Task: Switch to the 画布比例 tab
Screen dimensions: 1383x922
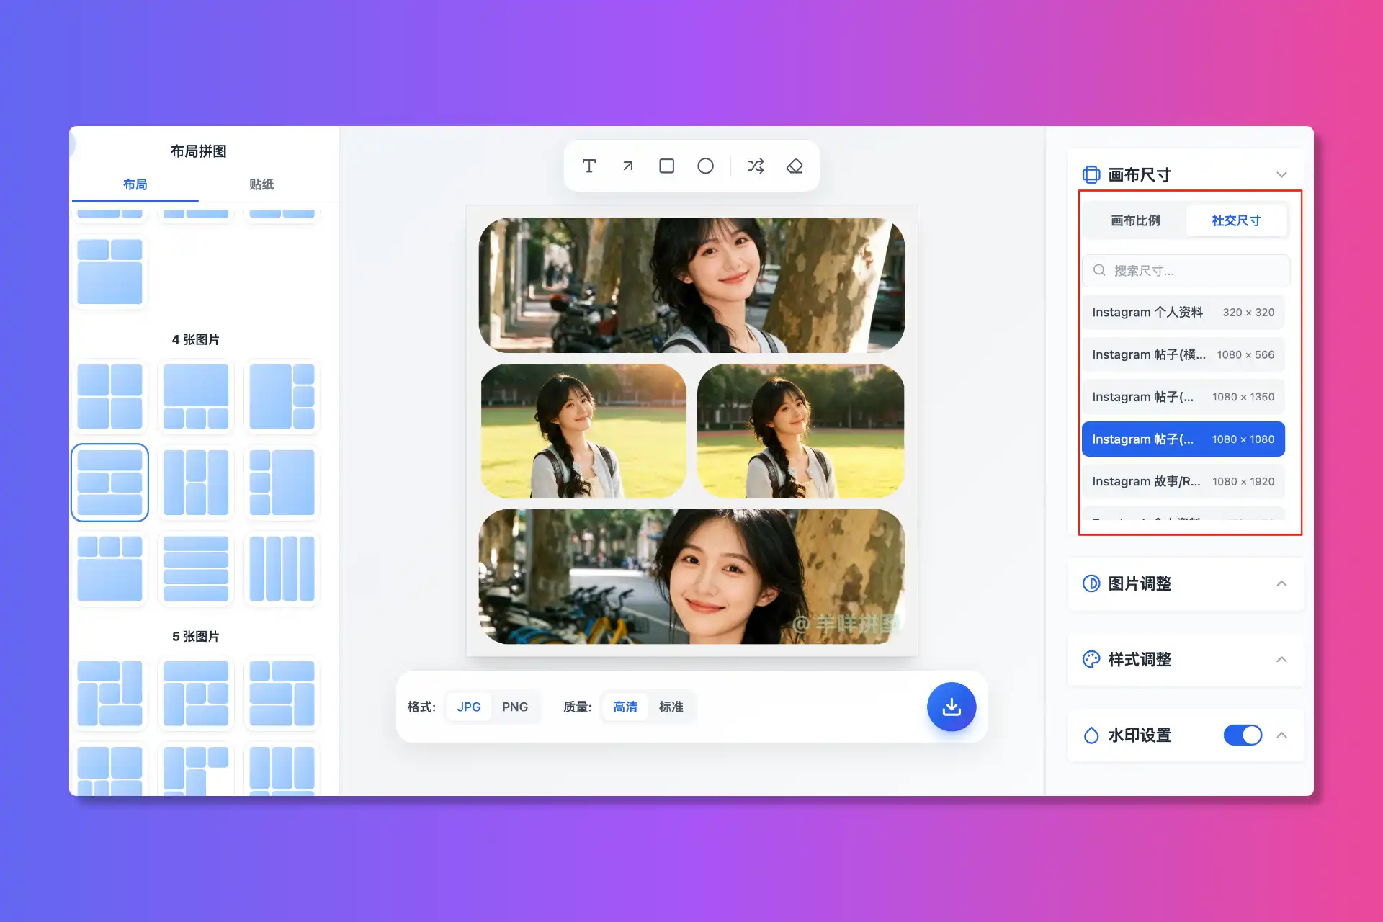Action: click(x=1135, y=220)
